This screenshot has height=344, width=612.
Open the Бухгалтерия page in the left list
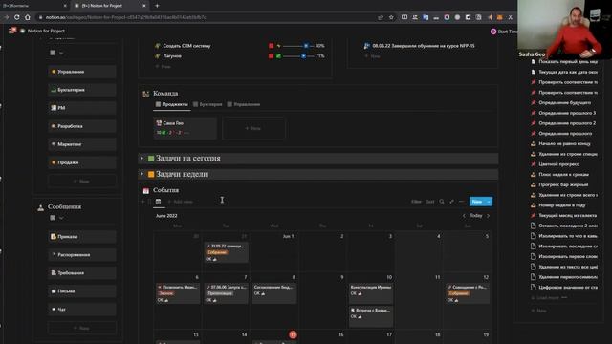click(82, 90)
